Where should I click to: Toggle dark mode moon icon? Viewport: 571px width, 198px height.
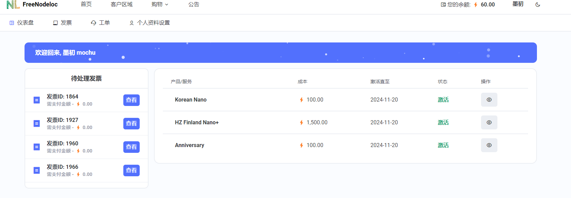538,5
